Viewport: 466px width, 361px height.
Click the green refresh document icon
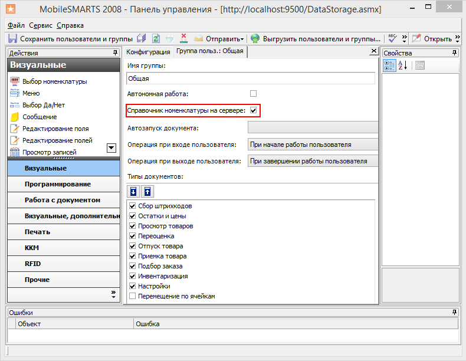(x=156, y=38)
